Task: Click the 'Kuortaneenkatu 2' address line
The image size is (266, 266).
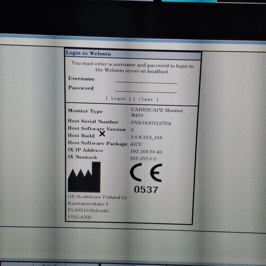Action: pos(88,204)
